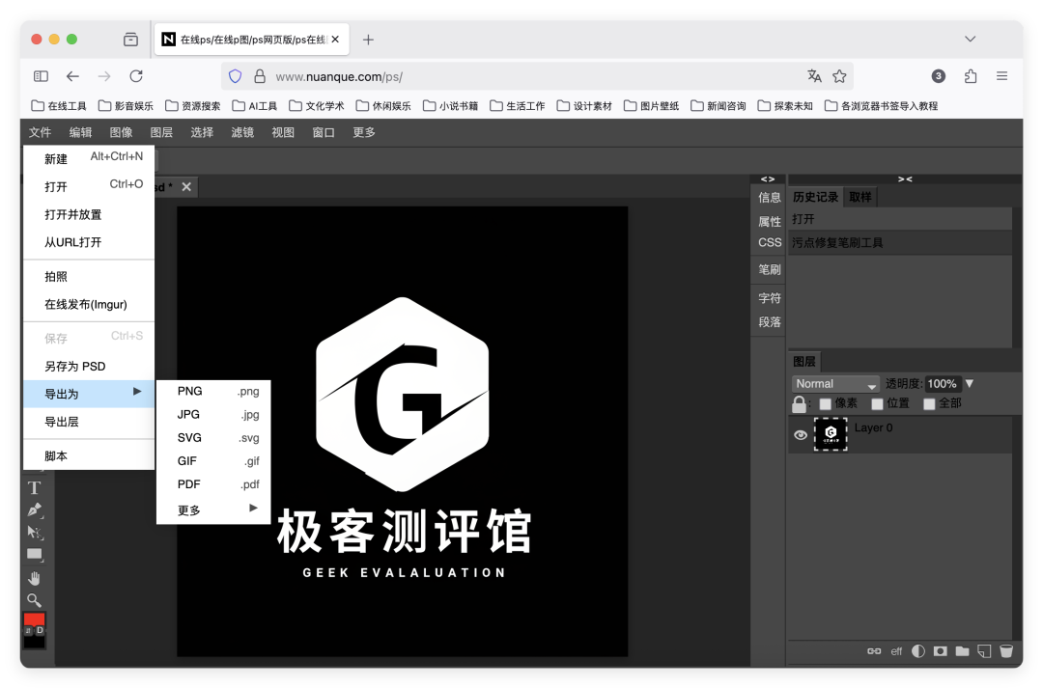Screen dimensions: 1043x688
Task: Open the 笔刷 side panel
Action: pos(770,269)
